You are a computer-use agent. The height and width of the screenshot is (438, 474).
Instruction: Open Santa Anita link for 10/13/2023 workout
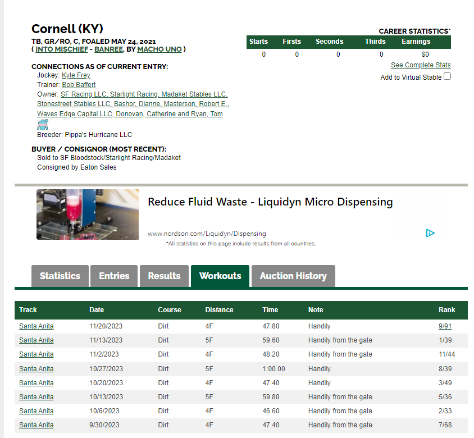click(37, 397)
